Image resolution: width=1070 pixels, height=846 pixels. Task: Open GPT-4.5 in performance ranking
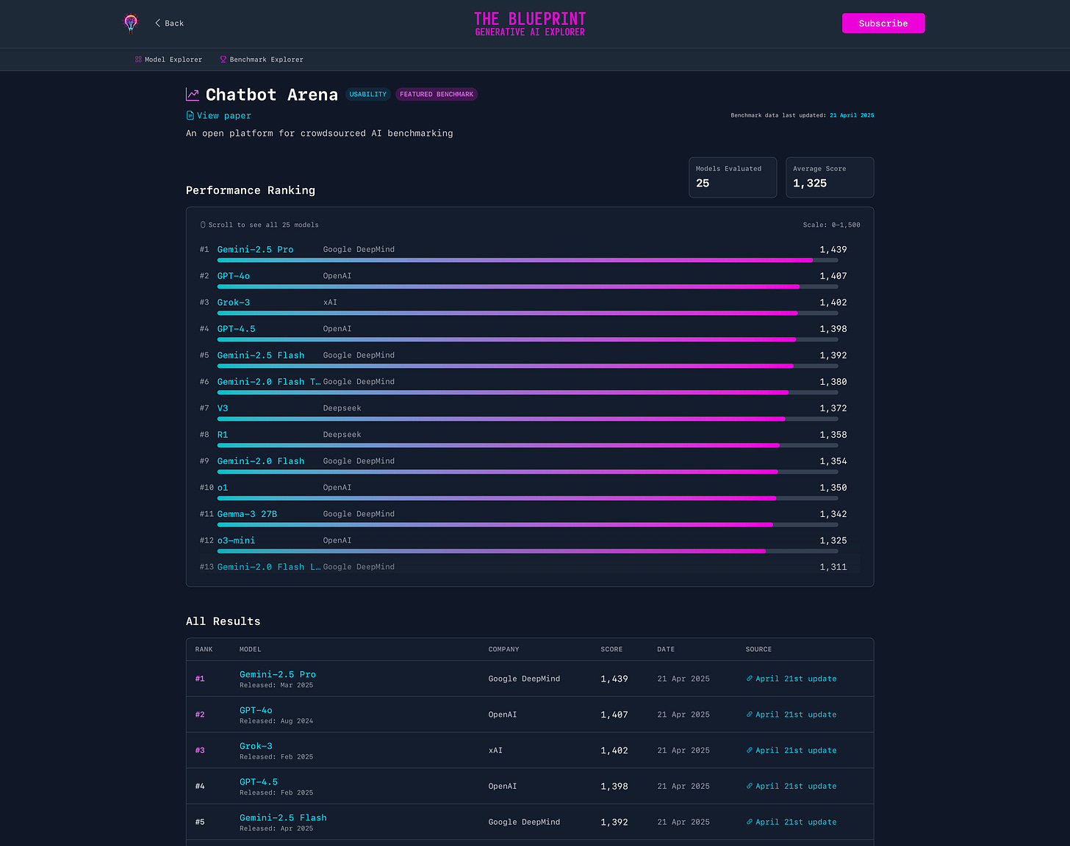237,329
